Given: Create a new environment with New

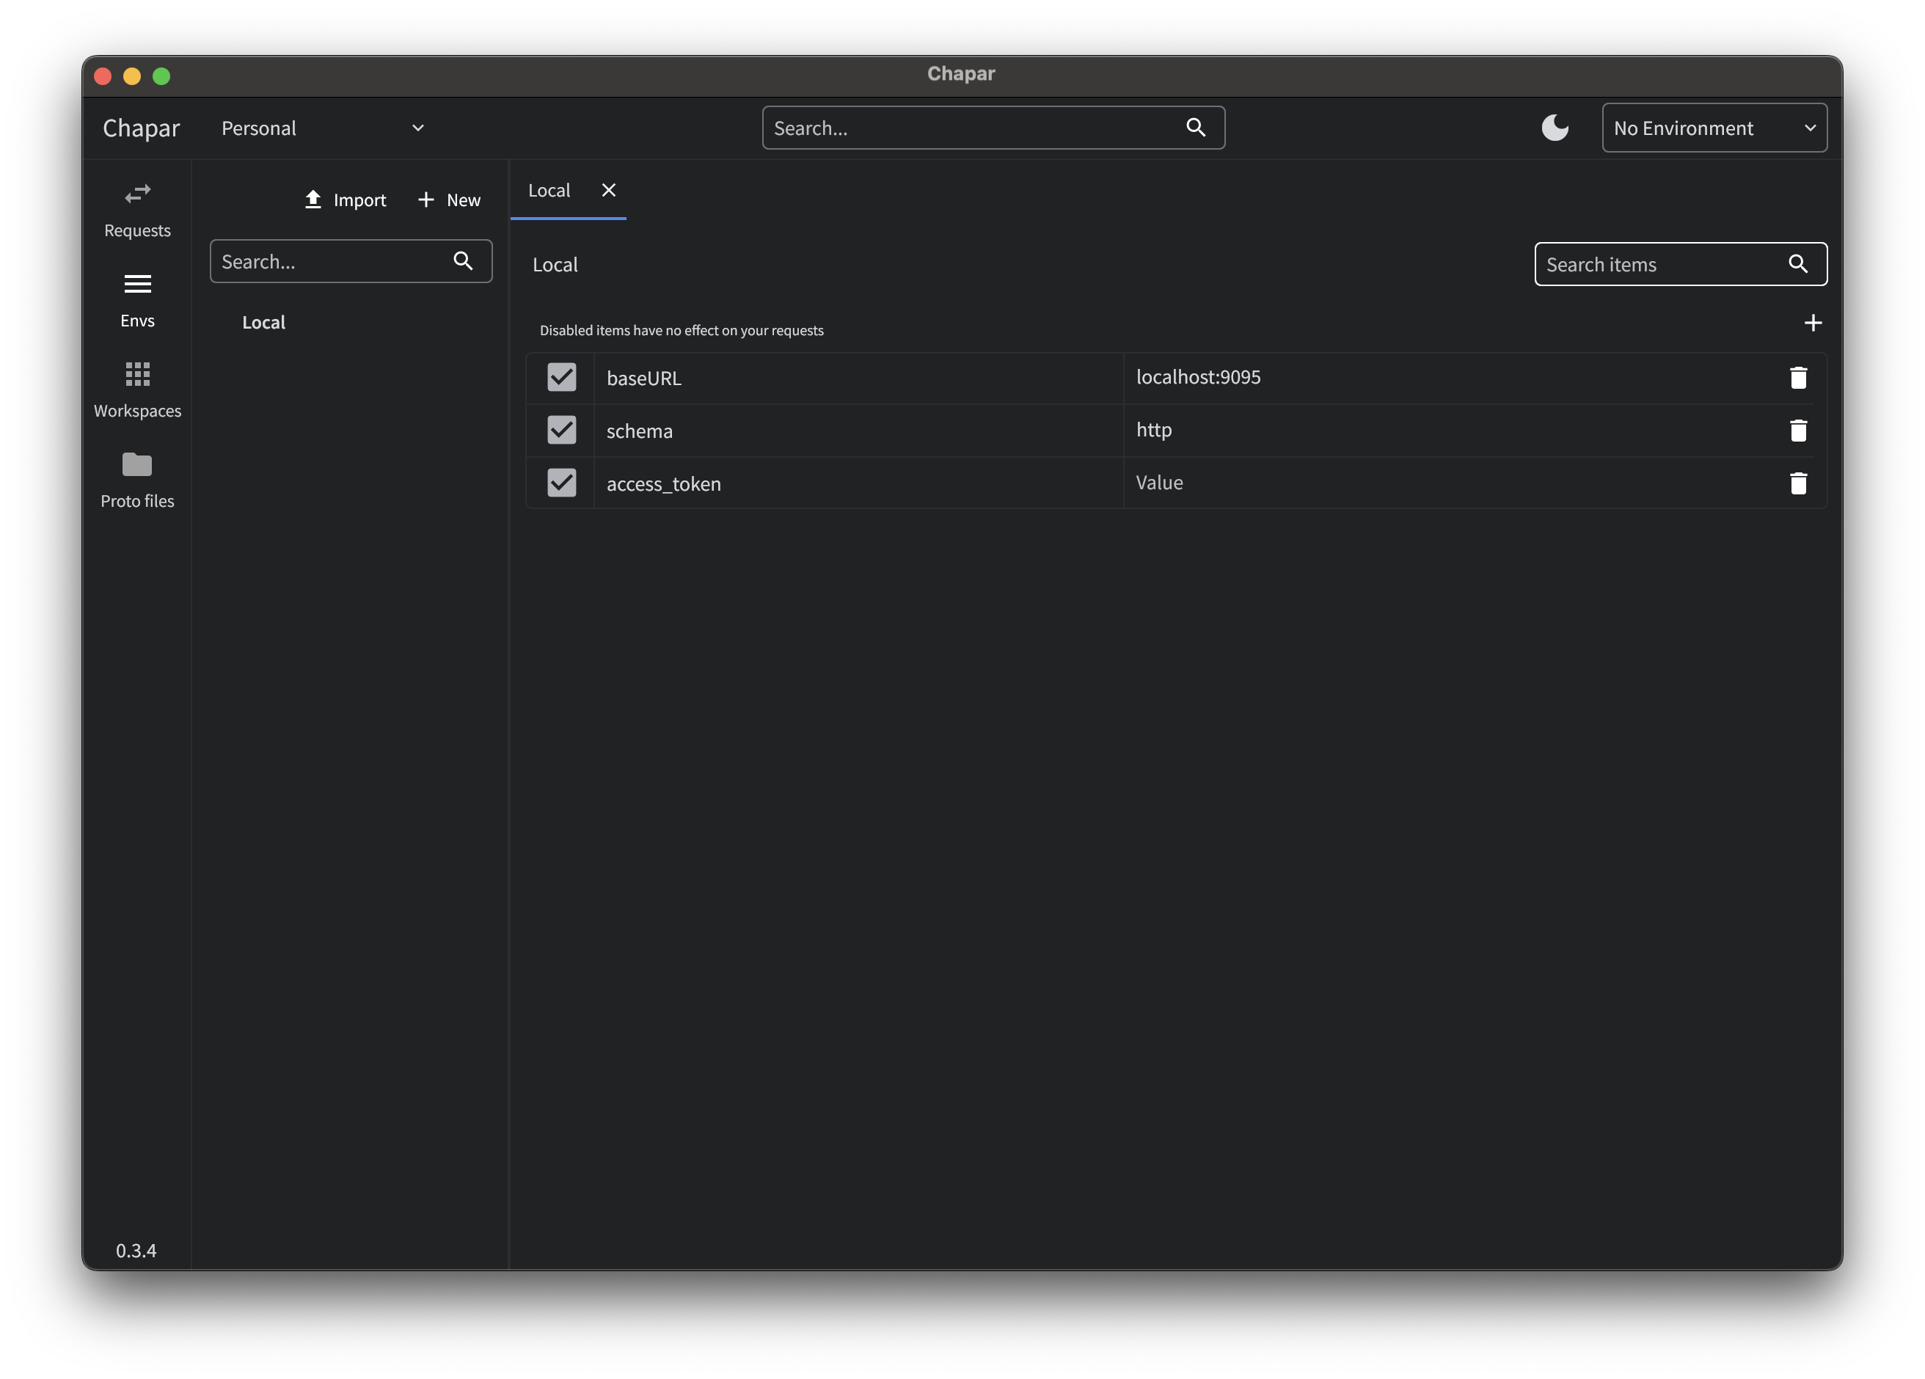Looking at the screenshot, I should pos(449,200).
